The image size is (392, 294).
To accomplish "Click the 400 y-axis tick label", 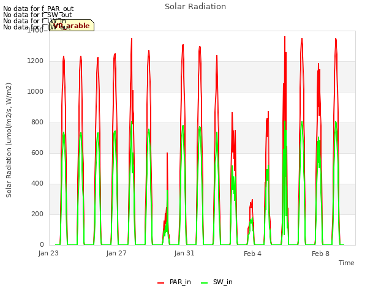I will [x=37, y=184].
